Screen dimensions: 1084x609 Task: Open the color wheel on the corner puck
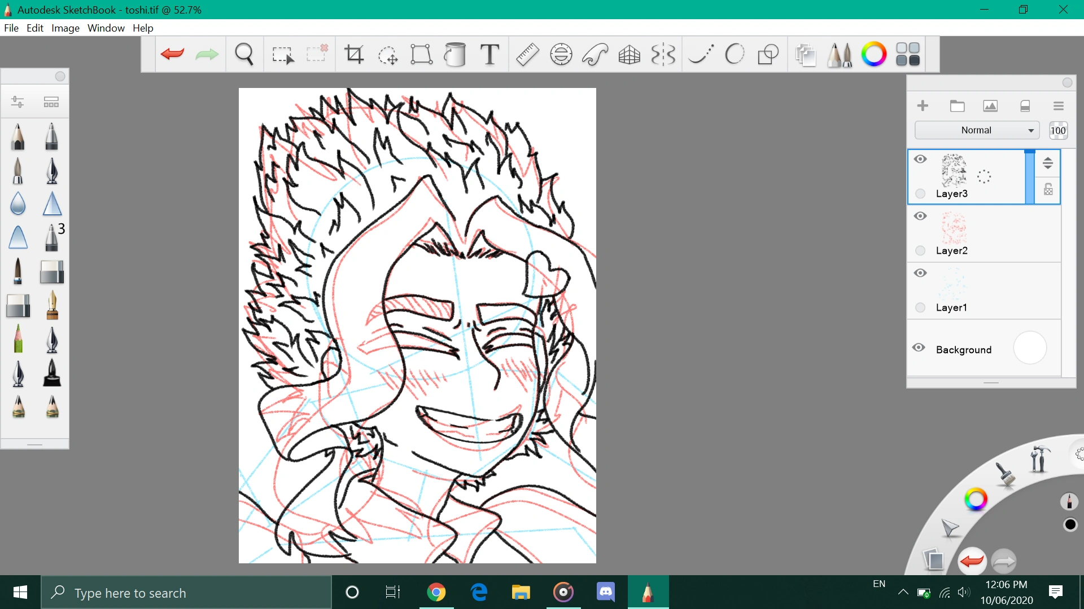(x=975, y=498)
